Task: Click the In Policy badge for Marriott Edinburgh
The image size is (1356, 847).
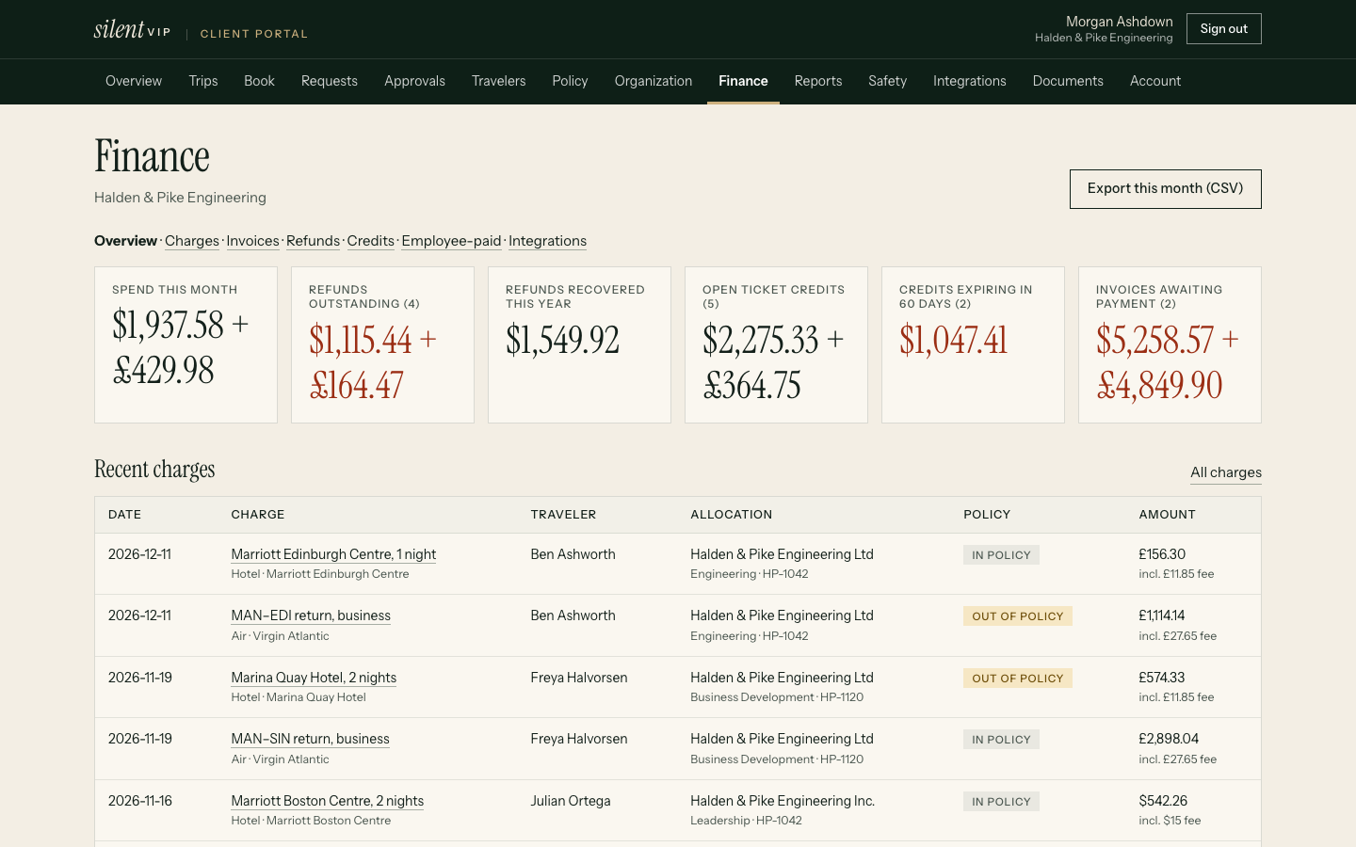Action: tap(1001, 555)
